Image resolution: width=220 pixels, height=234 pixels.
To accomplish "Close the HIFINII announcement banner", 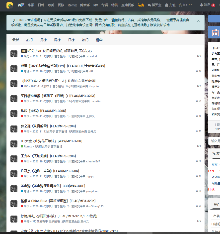I will pyautogui.click(x=198, y=21).
